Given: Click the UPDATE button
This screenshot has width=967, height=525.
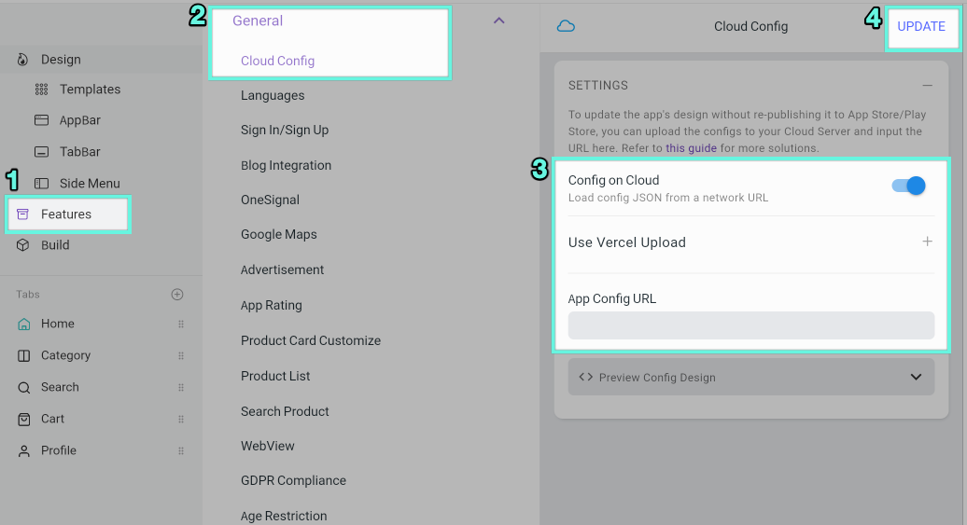Looking at the screenshot, I should [921, 26].
